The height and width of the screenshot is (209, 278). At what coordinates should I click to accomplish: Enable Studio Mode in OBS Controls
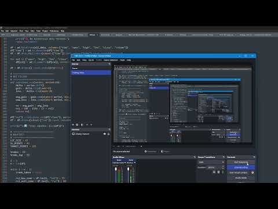241,178
